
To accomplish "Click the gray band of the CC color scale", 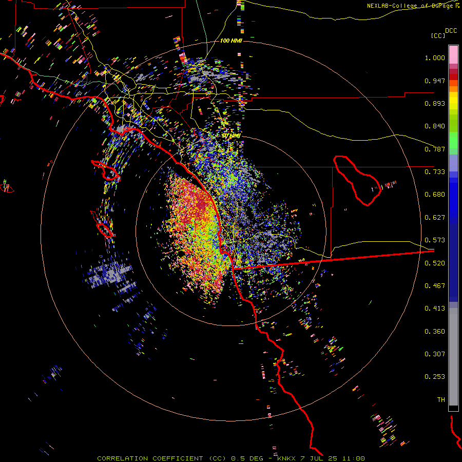I will point(453,357).
